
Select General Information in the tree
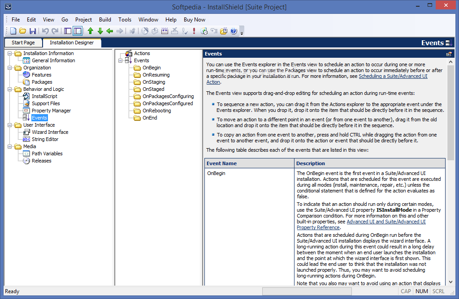pos(53,60)
